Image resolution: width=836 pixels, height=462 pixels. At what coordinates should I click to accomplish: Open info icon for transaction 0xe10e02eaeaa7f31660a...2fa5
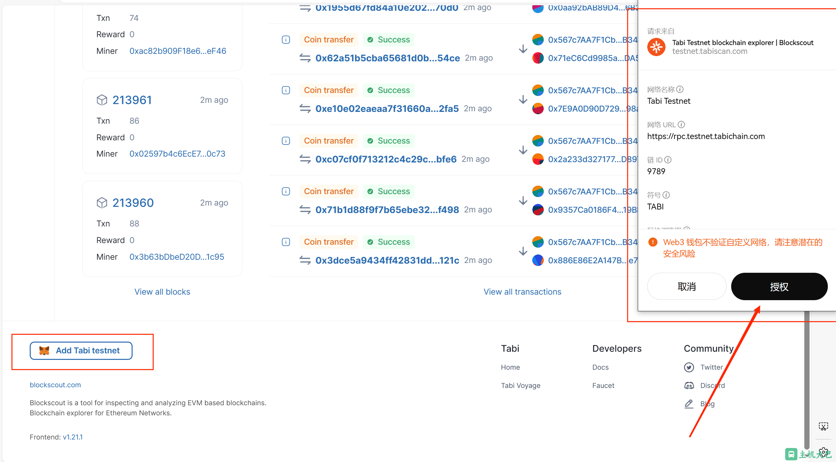286,90
